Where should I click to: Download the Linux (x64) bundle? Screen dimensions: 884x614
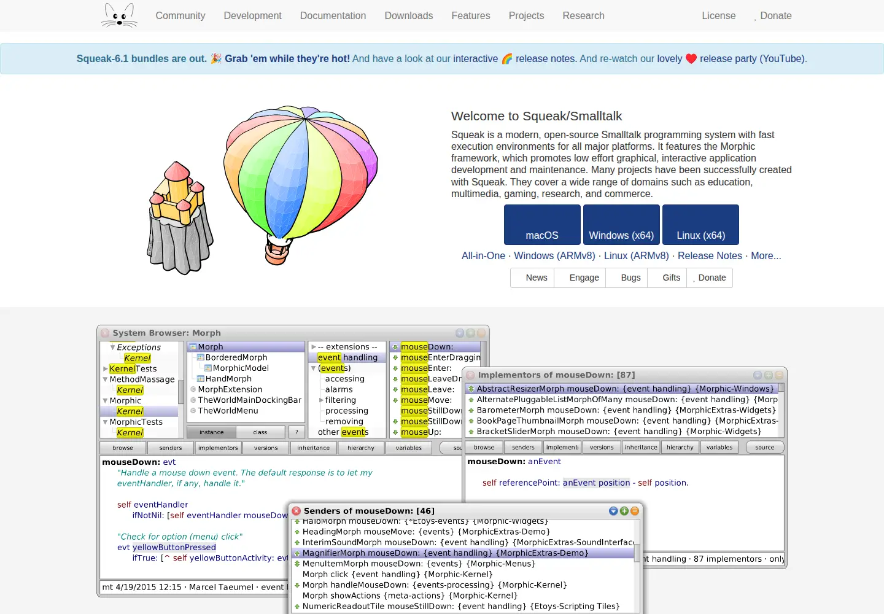(700, 225)
